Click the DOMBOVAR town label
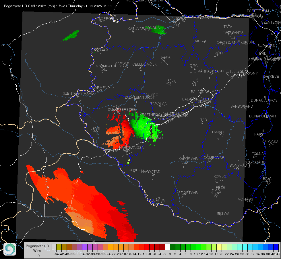 pyautogui.click(x=214, y=158)
